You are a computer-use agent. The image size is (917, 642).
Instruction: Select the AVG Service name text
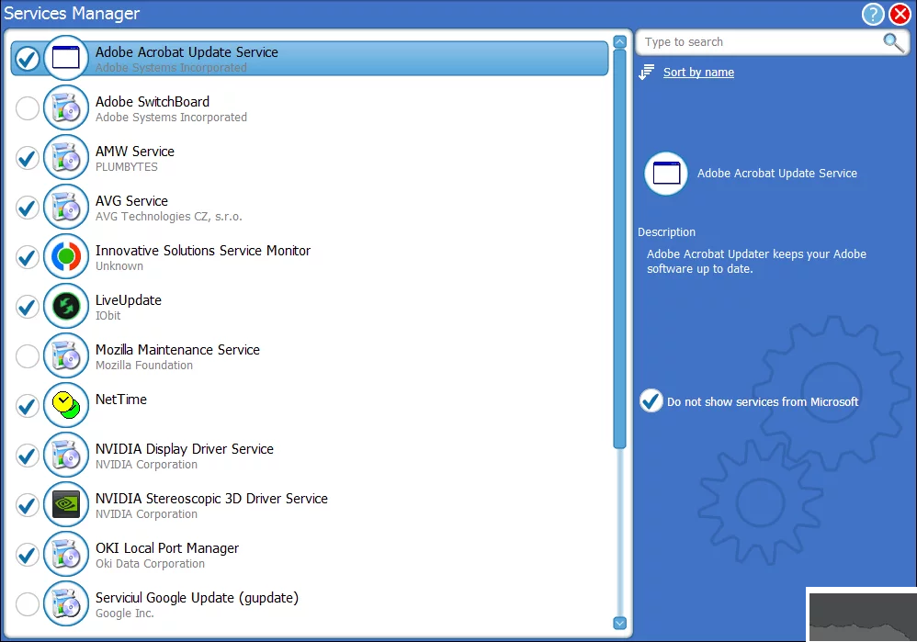[x=131, y=201]
